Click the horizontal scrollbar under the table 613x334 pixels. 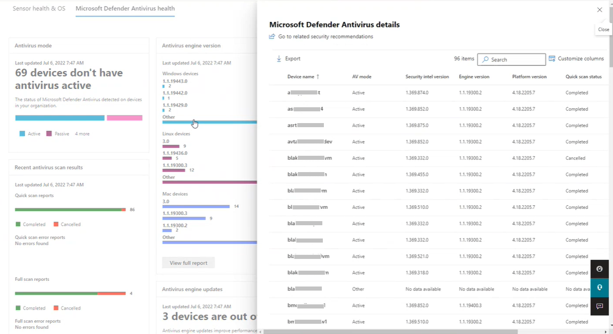pyautogui.click(x=388, y=331)
